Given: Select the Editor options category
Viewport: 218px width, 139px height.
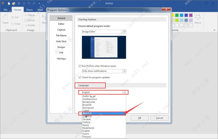Looking at the screenshot, I should [61, 24].
